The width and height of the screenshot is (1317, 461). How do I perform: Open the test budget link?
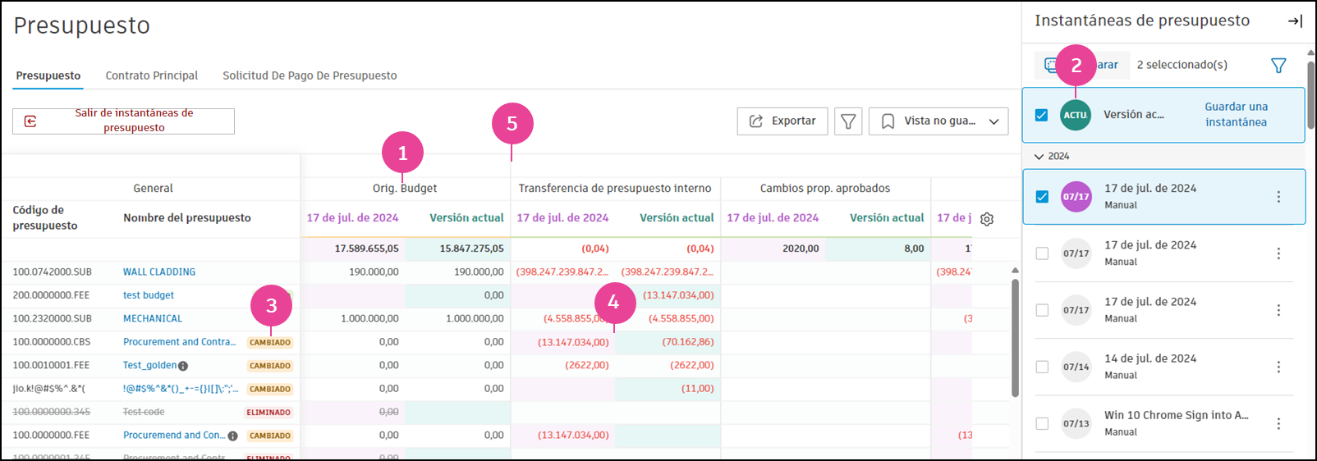pyautogui.click(x=149, y=295)
